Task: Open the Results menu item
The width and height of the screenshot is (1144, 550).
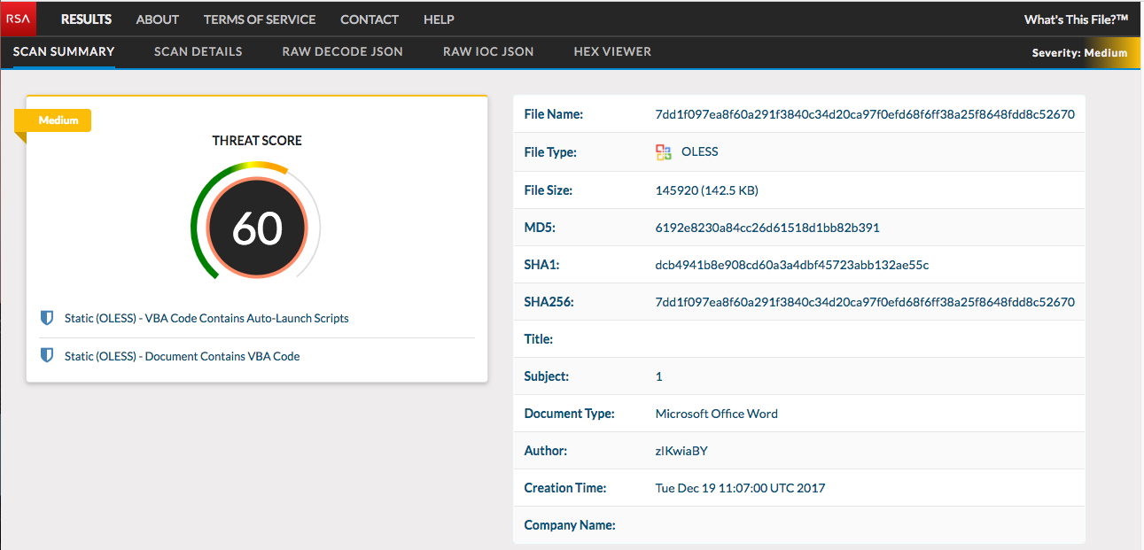Action: (86, 19)
